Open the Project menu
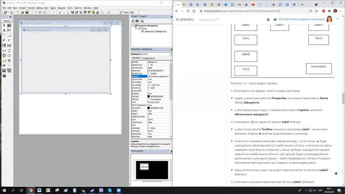The image size is (345, 194). point(23,8)
